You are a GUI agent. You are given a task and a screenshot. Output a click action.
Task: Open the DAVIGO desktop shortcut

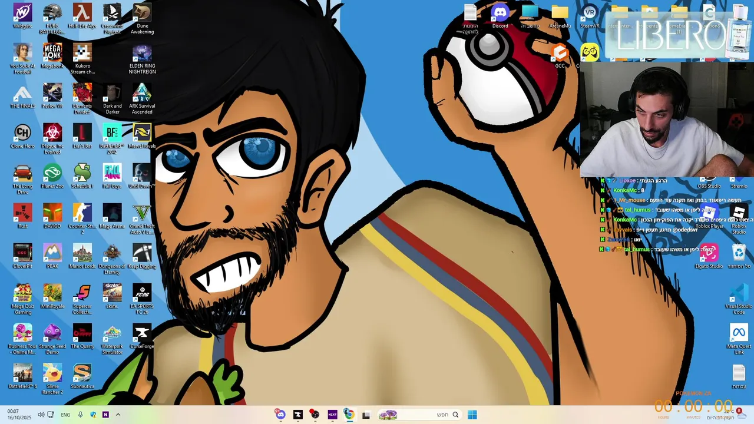(52, 216)
